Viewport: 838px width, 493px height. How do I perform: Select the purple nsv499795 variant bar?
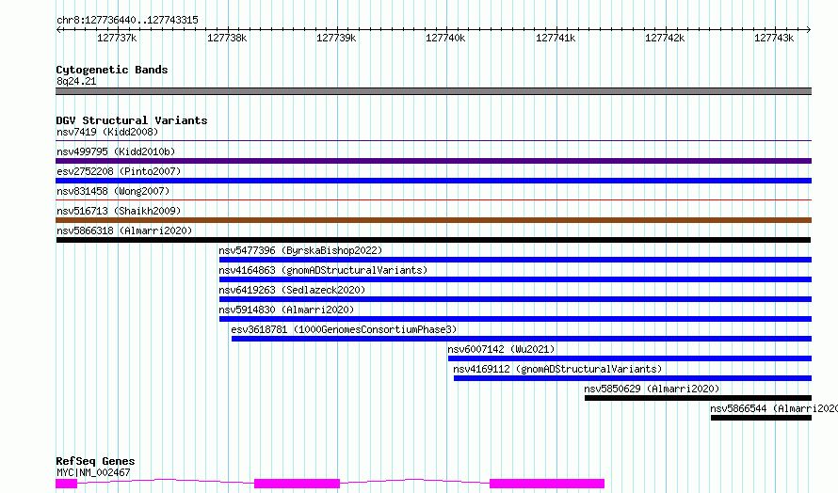pos(433,161)
